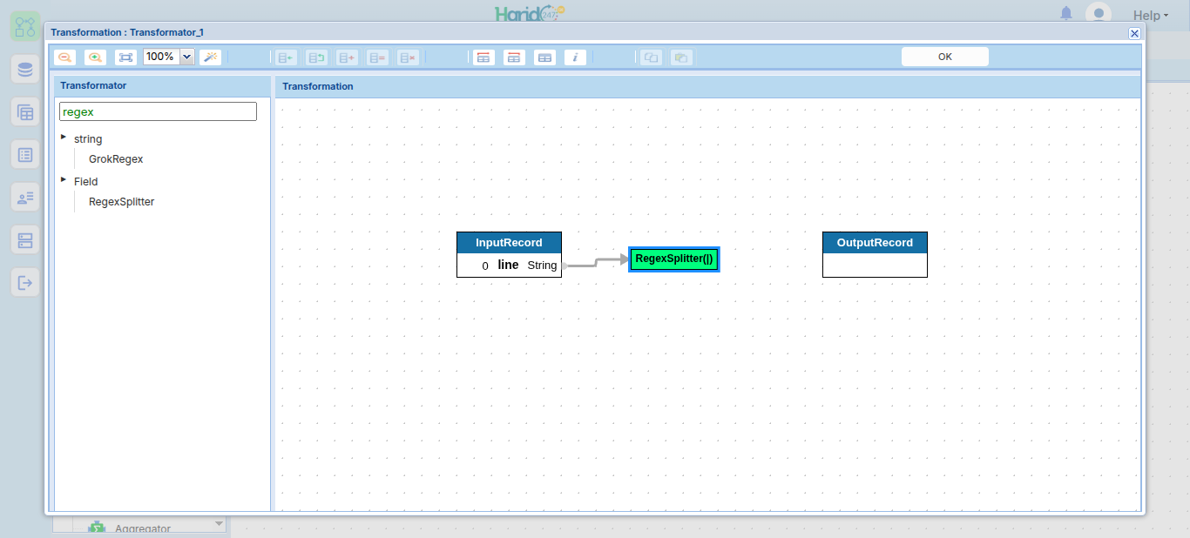Open the server sidebar icon
Image resolution: width=1190 pixels, height=538 pixels.
(25, 240)
